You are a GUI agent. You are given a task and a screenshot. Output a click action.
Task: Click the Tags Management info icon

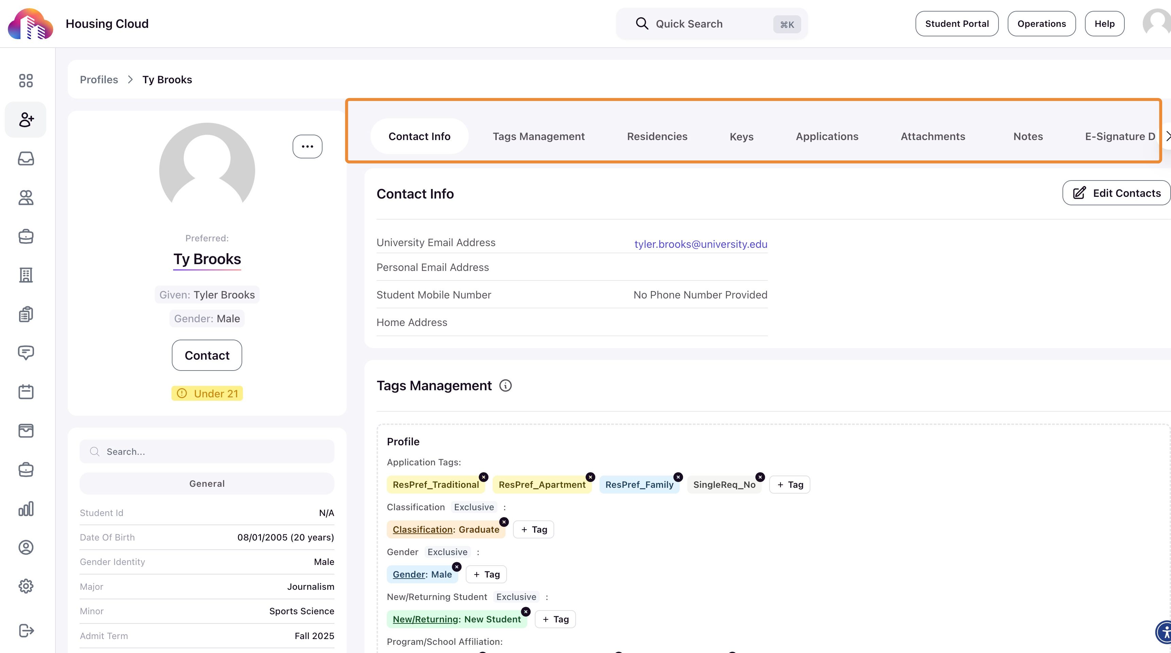[x=505, y=385]
